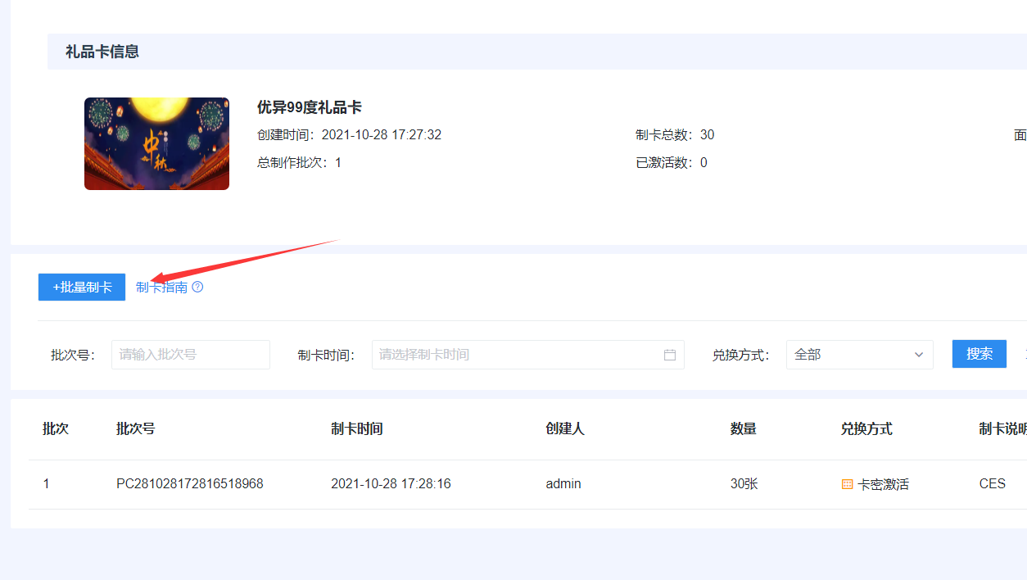Click the 兑换方式 column header
Screen dimensions: 1027x580
(866, 428)
